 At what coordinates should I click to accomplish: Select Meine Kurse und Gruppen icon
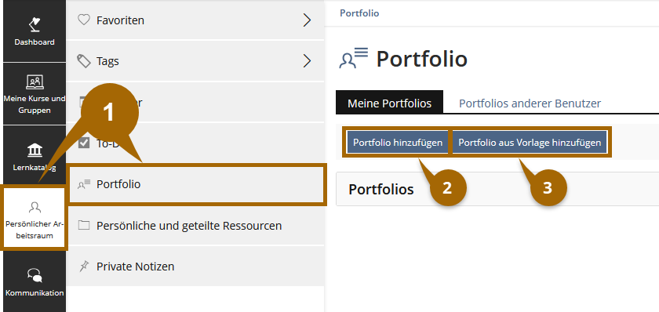coord(35,82)
